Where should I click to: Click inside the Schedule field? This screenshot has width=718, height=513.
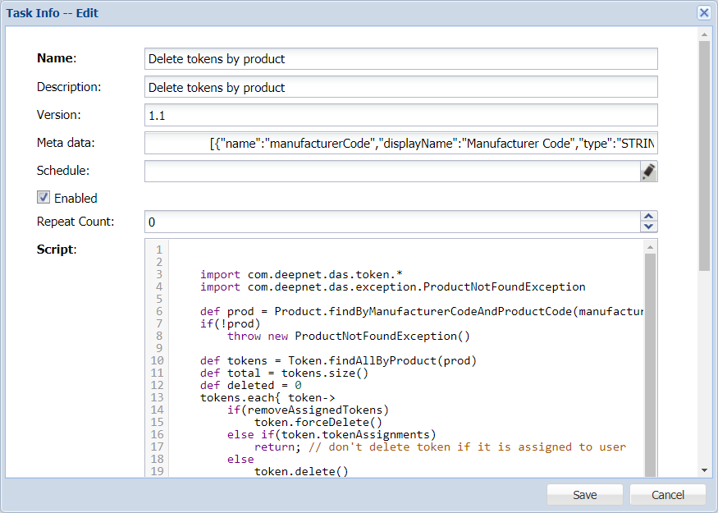tap(391, 171)
